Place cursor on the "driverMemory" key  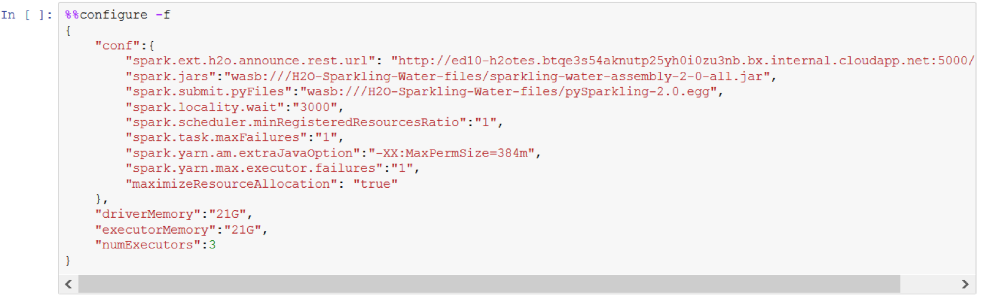[148, 214]
